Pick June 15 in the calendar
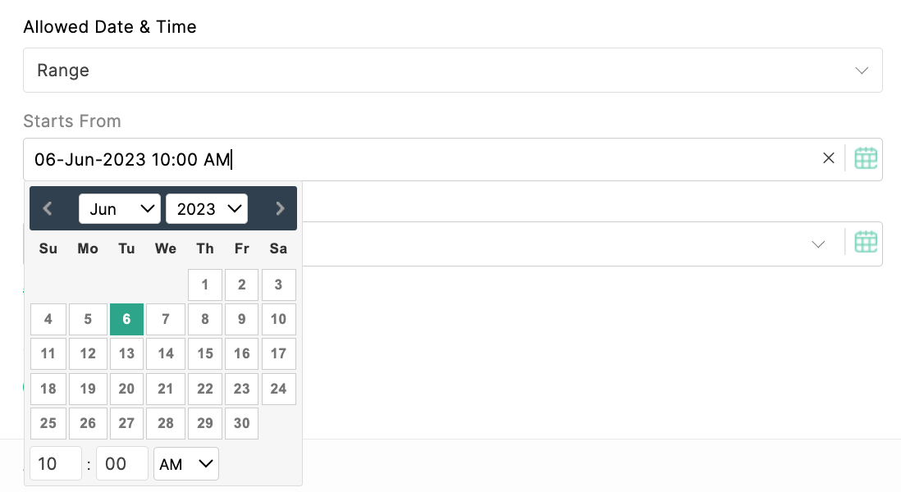This screenshot has width=901, height=492. click(205, 353)
